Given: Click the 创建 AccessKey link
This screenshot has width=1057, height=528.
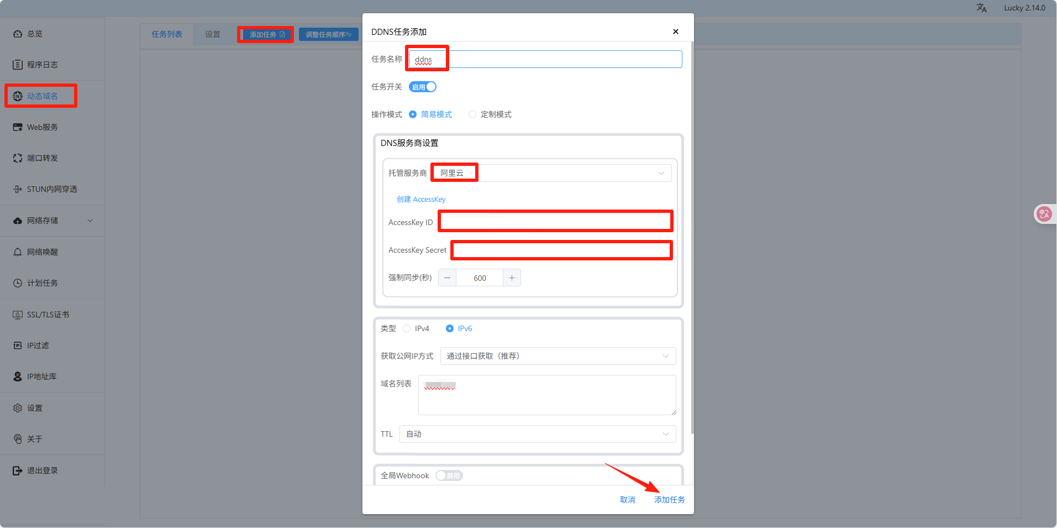Looking at the screenshot, I should point(421,199).
